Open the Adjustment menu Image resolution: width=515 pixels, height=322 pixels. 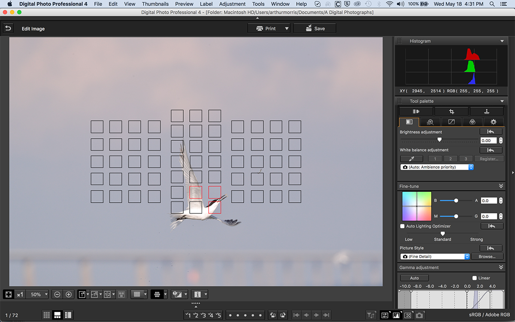tap(232, 4)
